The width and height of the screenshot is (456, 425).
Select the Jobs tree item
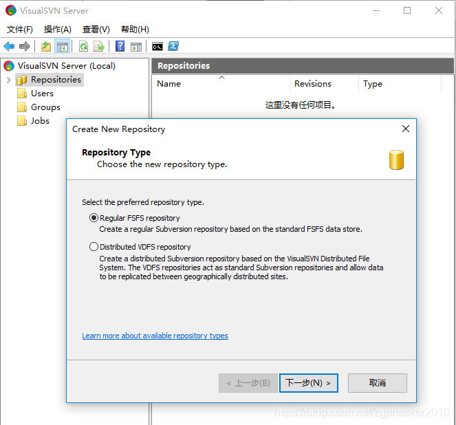(x=40, y=120)
